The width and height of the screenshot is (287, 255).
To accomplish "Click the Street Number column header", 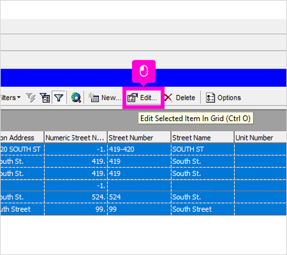I will pos(139,137).
